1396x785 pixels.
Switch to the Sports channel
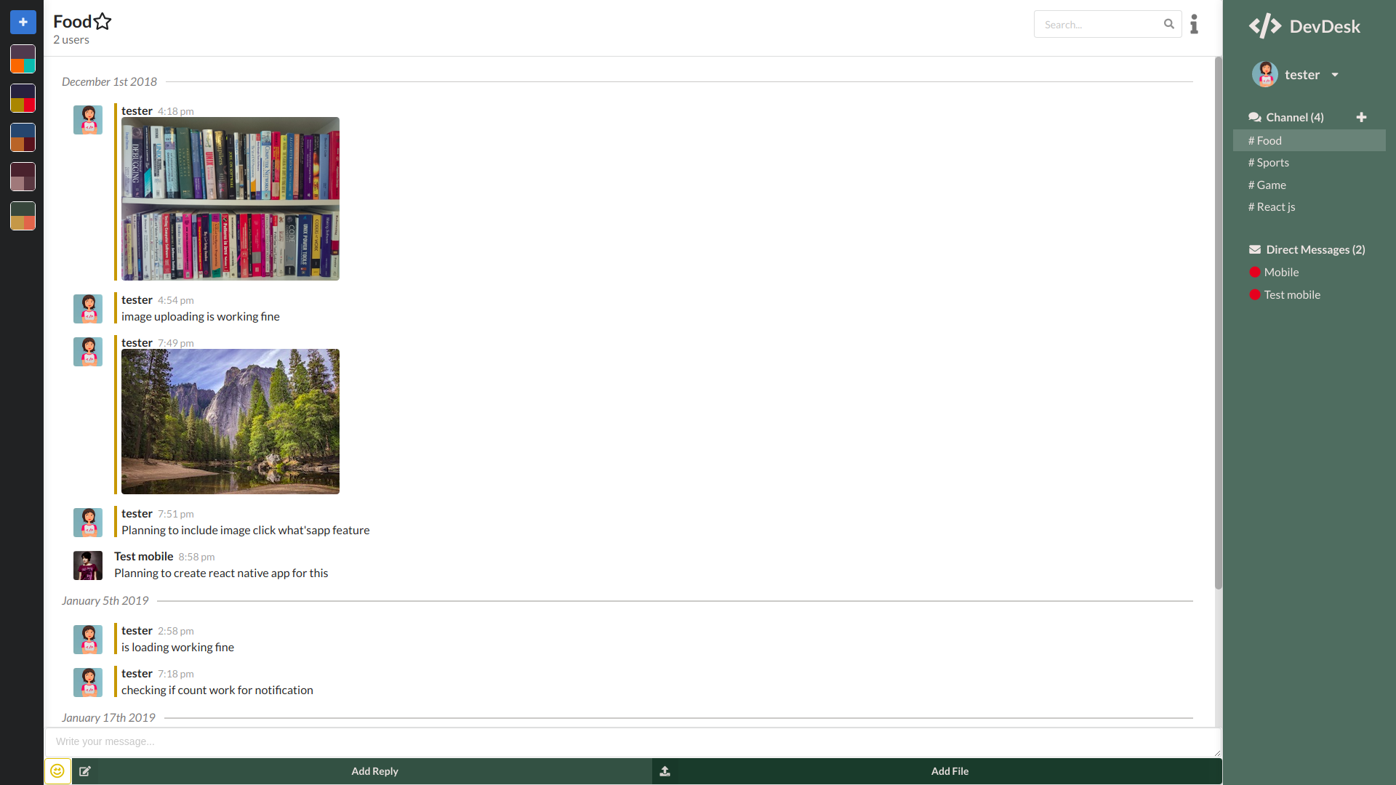(1272, 163)
